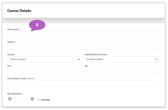This screenshot has width=168, height=110.
Task: Click the Max attendance label
Action: (x=15, y=94)
